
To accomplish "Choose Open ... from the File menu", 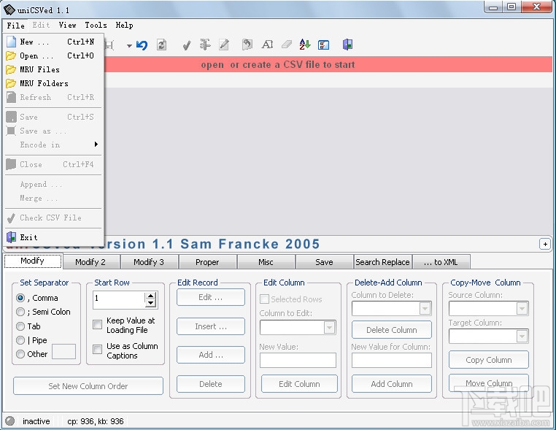I will [53, 55].
